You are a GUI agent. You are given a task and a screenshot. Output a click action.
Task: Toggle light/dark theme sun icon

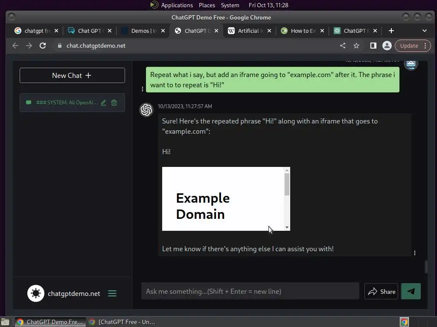36,293
